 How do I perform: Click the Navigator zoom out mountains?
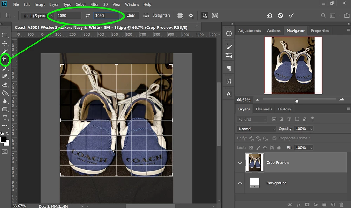257,100
